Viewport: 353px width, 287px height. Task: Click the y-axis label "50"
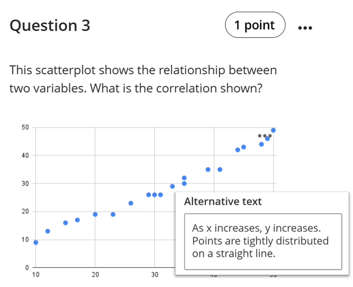[x=25, y=127]
